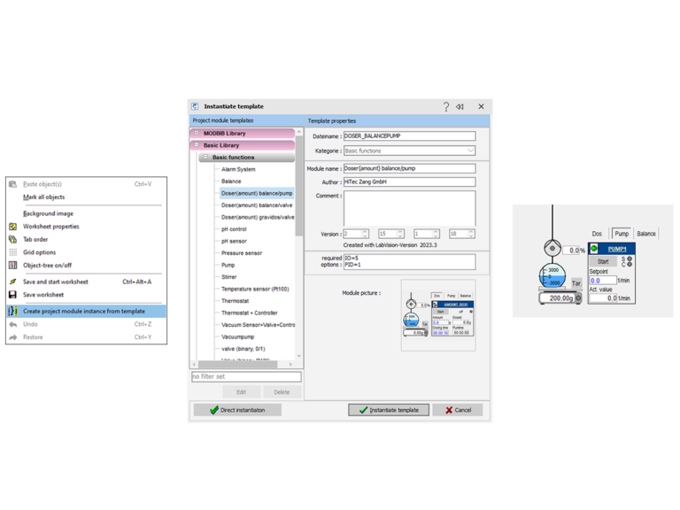Click the Restore arrow icon

click(x=13, y=337)
